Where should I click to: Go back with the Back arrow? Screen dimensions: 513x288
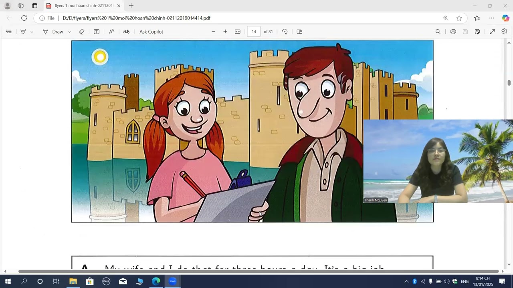coord(9,18)
